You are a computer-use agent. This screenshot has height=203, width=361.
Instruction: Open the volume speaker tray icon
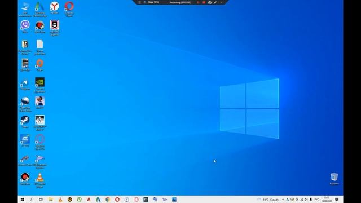(306, 200)
